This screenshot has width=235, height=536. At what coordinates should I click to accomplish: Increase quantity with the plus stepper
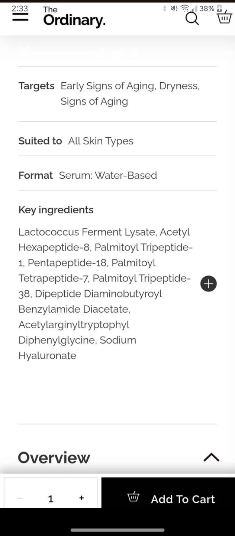point(81,498)
